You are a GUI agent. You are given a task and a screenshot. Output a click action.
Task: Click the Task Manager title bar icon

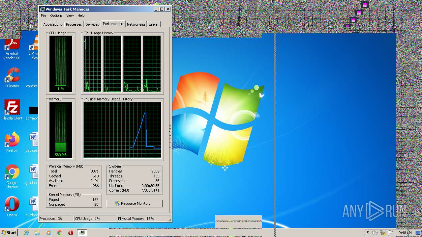[x=43, y=9]
